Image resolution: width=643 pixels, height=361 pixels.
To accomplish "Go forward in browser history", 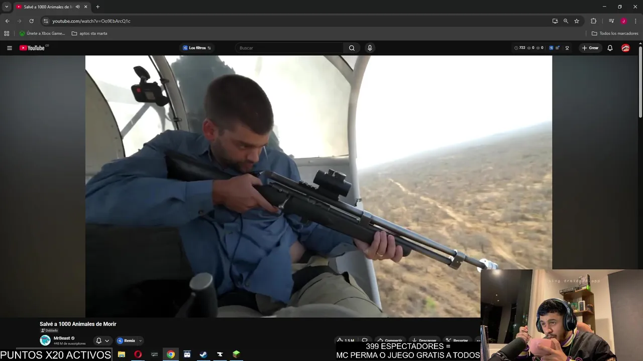I will click(19, 21).
